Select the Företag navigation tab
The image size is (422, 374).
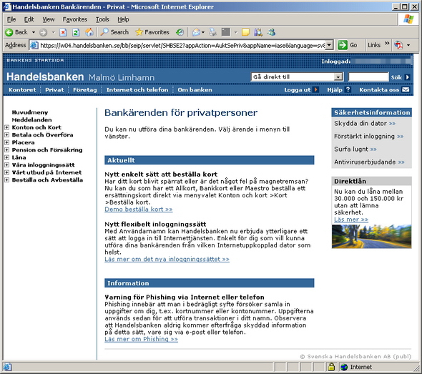[x=85, y=90]
